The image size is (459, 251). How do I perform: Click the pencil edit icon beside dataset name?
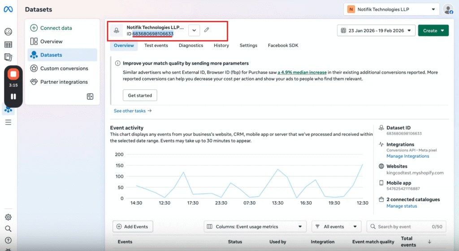207,30
